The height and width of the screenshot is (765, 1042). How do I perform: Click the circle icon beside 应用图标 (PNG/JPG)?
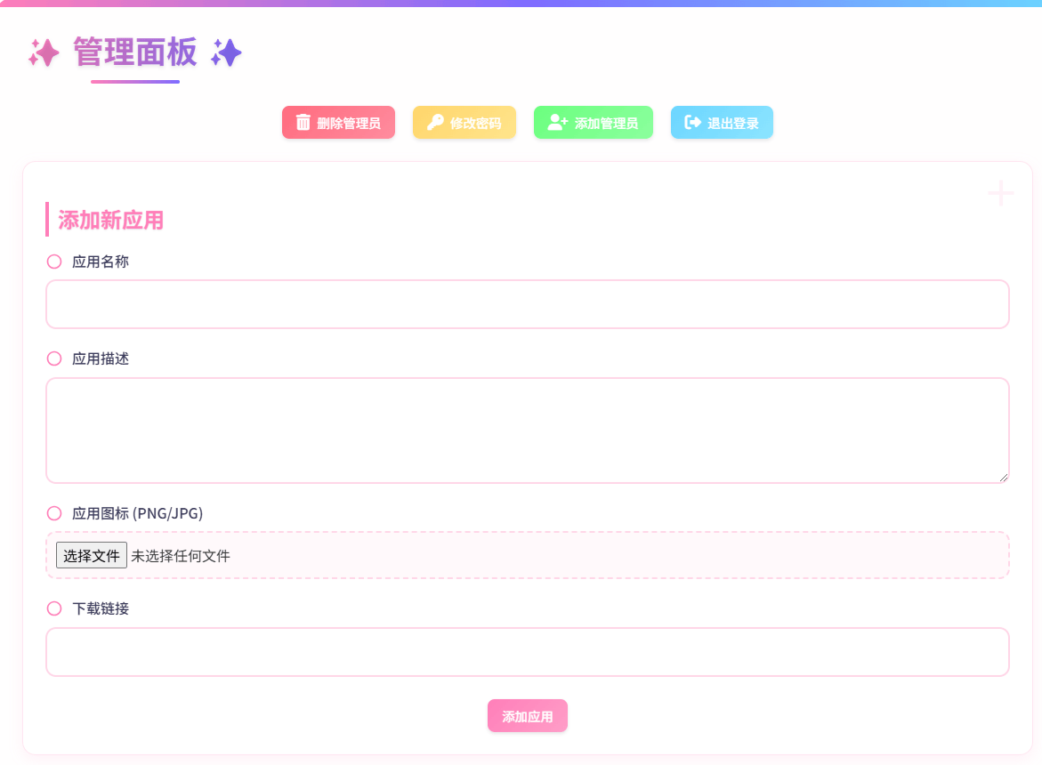tap(54, 513)
